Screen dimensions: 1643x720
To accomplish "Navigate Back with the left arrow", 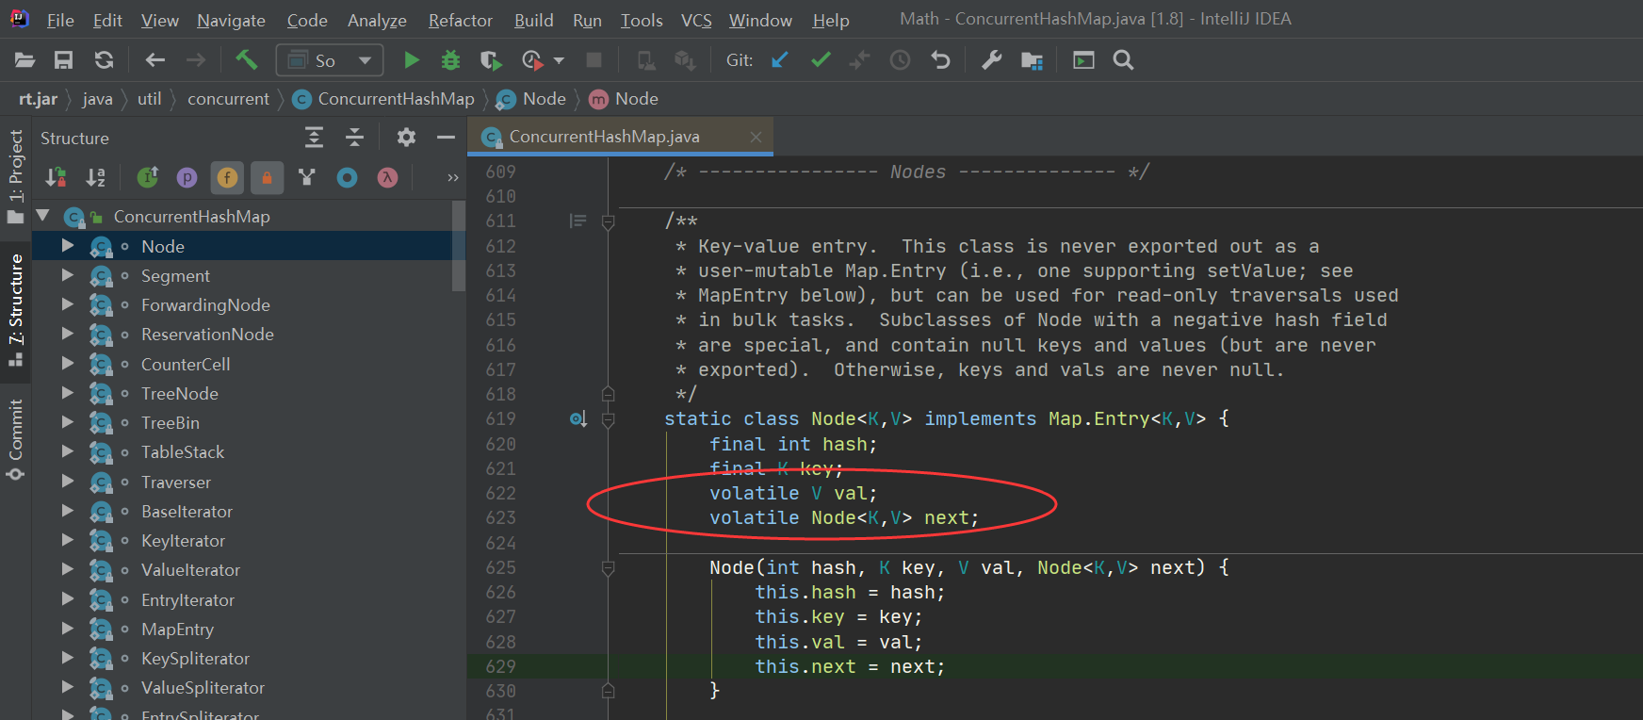I will click(x=155, y=60).
